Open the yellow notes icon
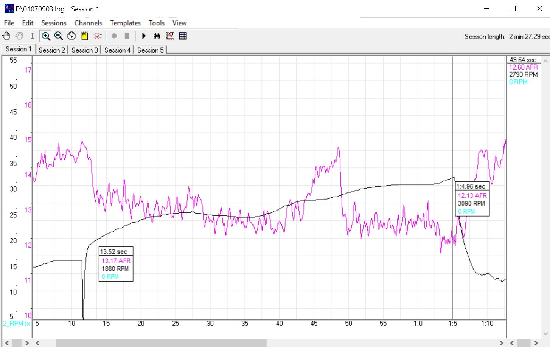 tap(84, 36)
